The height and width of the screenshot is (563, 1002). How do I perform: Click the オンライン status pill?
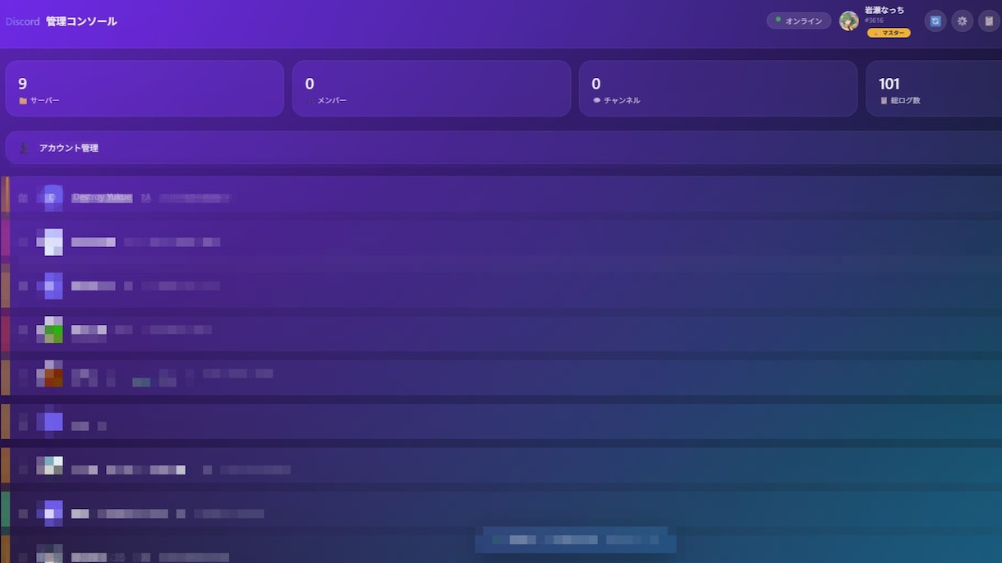pyautogui.click(x=799, y=21)
